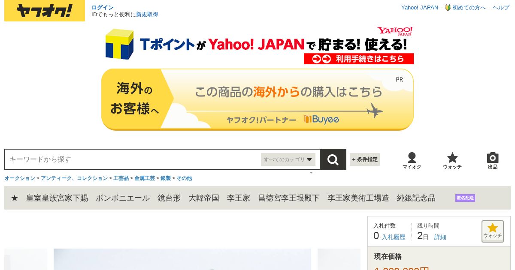
Task: Click 新規取得 link
Action: tap(147, 14)
